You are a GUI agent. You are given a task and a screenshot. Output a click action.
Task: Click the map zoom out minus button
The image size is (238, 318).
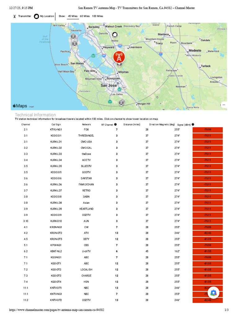pyautogui.click(x=224, y=105)
